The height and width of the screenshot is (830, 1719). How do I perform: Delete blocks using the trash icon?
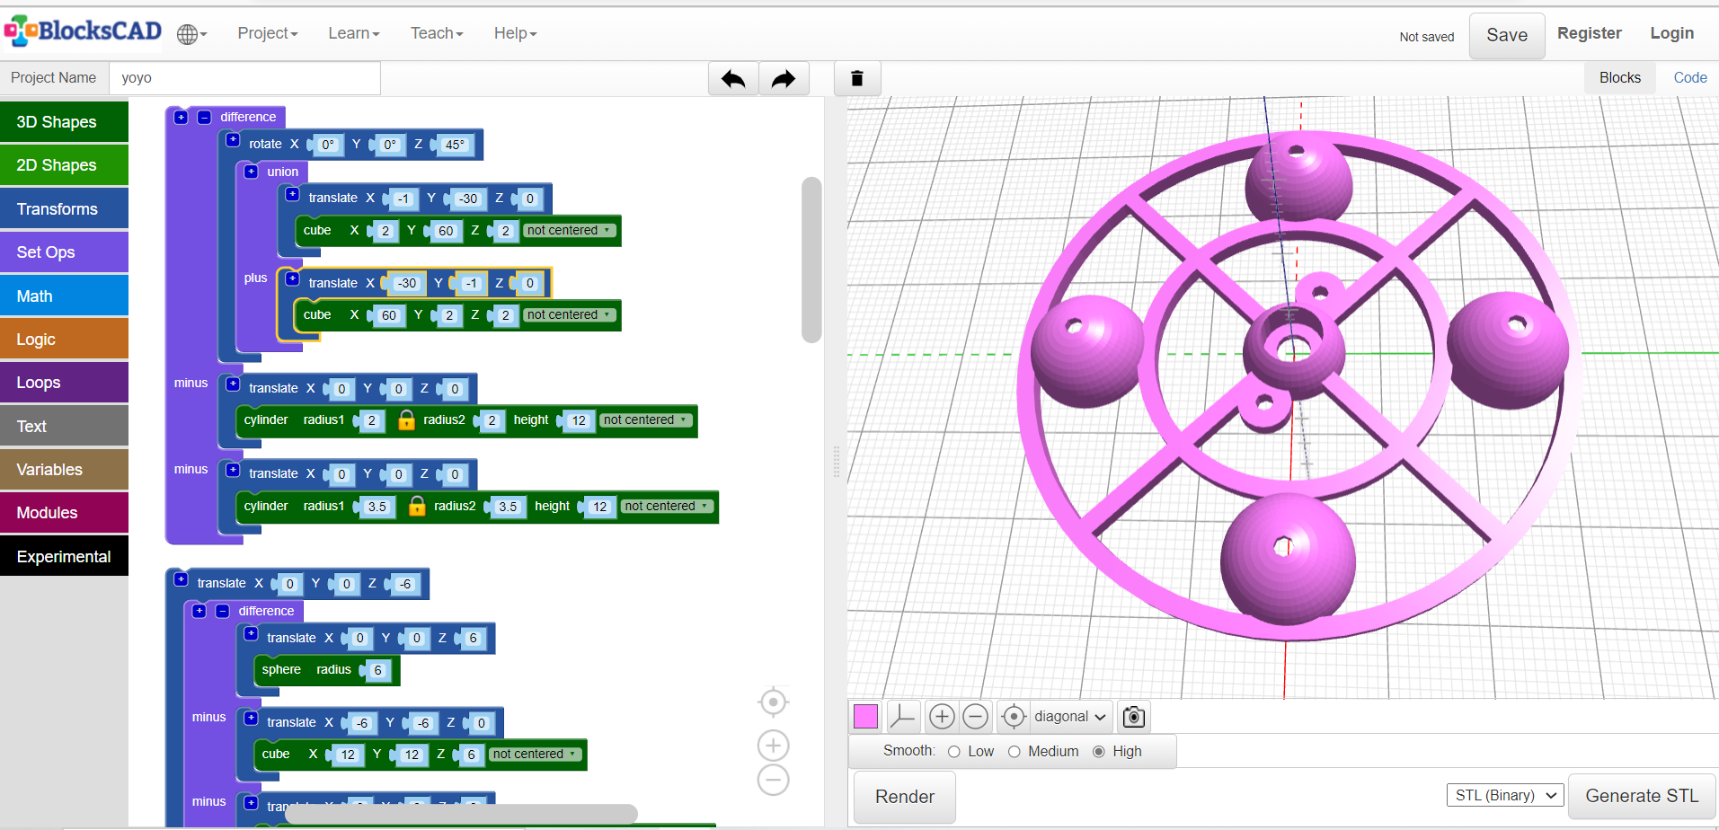tap(856, 78)
